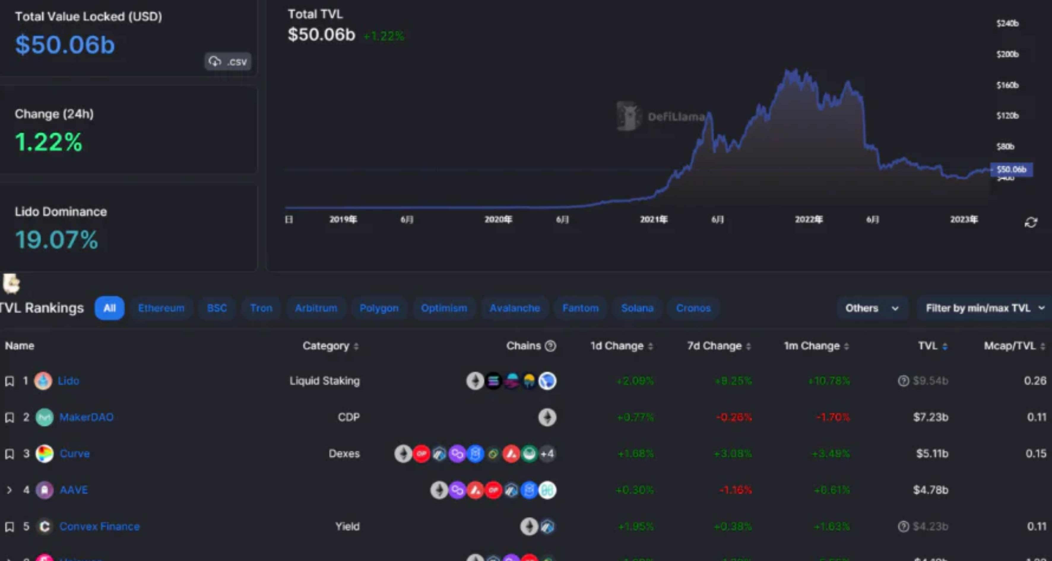The width and height of the screenshot is (1052, 561).
Task: Click the Curve +4 more chains badge
Action: pos(547,454)
